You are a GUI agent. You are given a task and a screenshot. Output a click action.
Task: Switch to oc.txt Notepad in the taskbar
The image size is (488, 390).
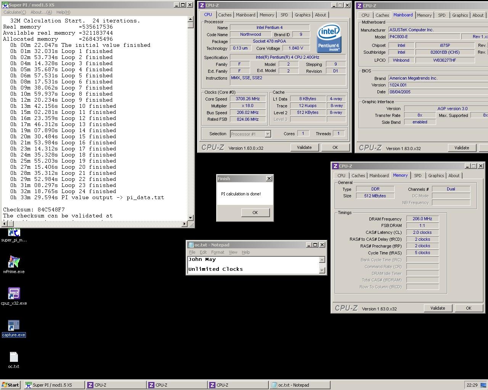(299, 385)
